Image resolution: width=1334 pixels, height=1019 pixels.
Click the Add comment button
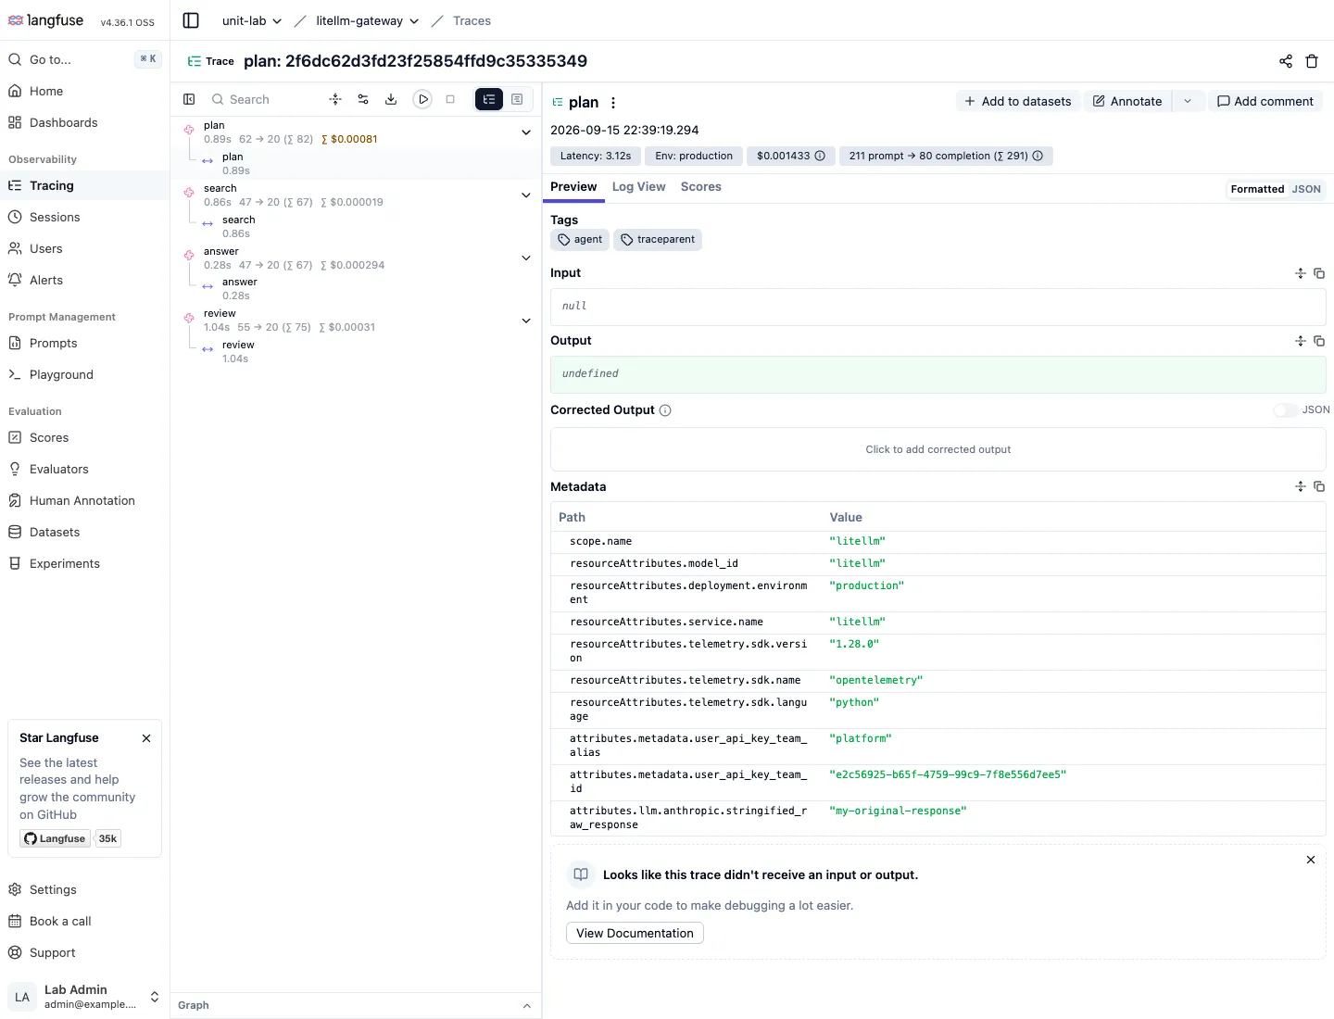[1265, 101]
